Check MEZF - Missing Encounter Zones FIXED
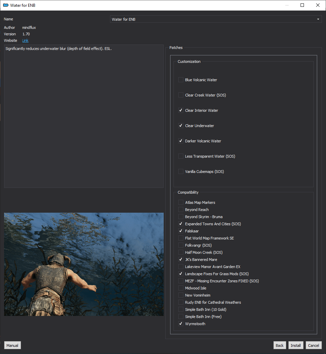The height and width of the screenshot is (354, 326). click(x=181, y=281)
